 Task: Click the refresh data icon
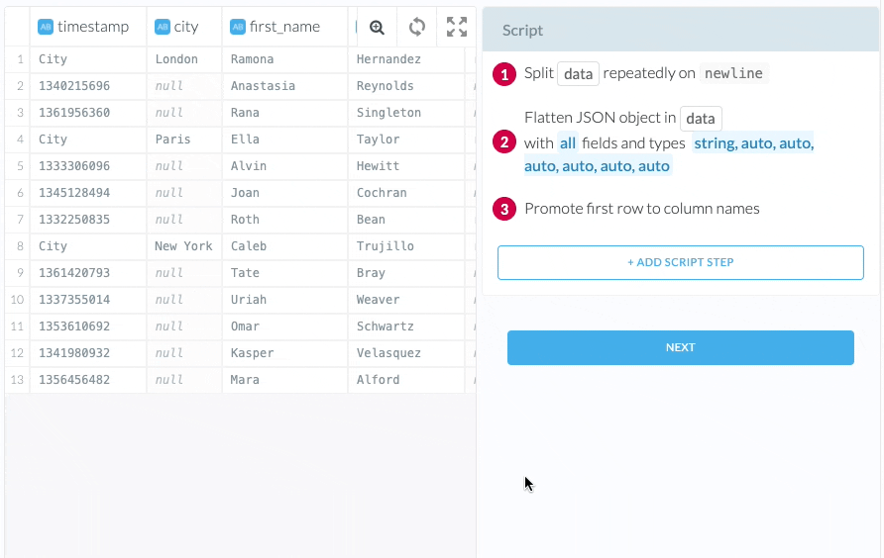(x=417, y=28)
